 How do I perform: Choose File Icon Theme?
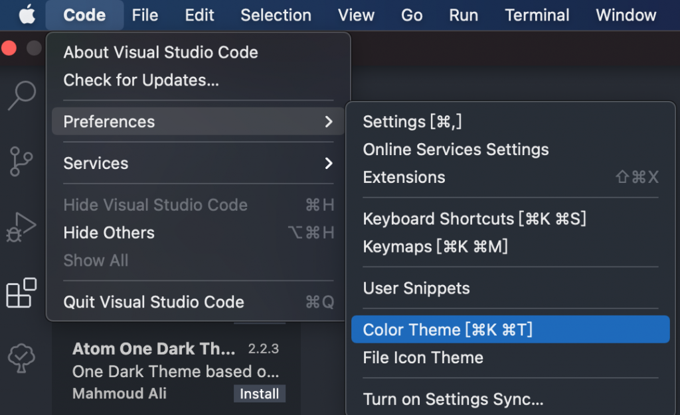(511, 357)
